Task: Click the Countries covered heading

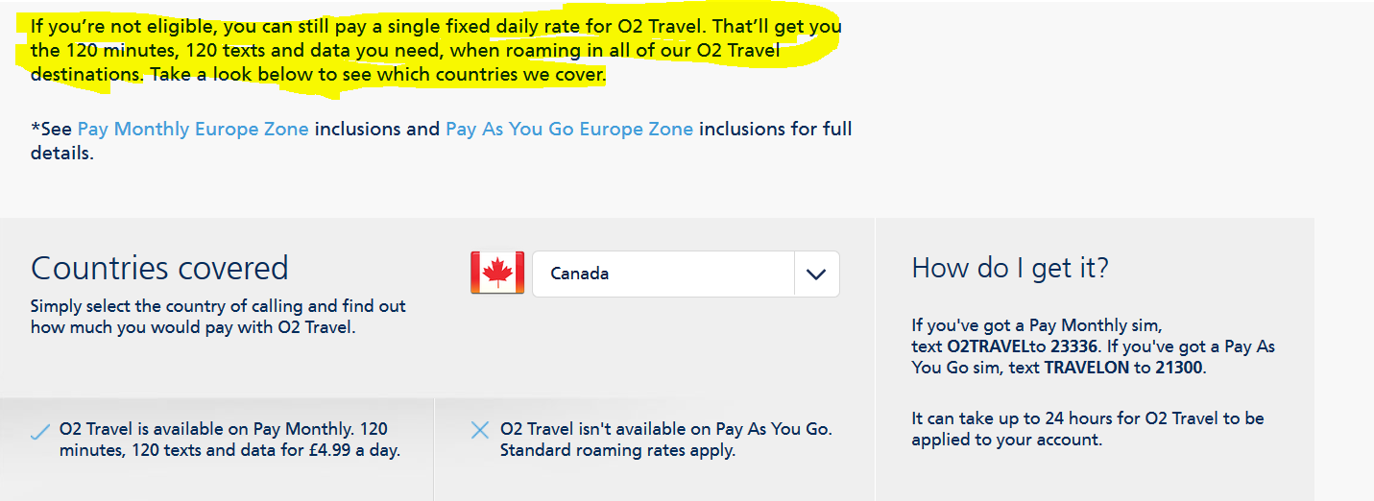Action: pos(159,268)
